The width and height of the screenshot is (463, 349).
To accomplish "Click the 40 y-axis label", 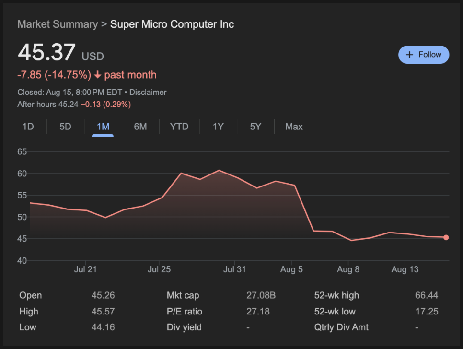I will pos(22,261).
